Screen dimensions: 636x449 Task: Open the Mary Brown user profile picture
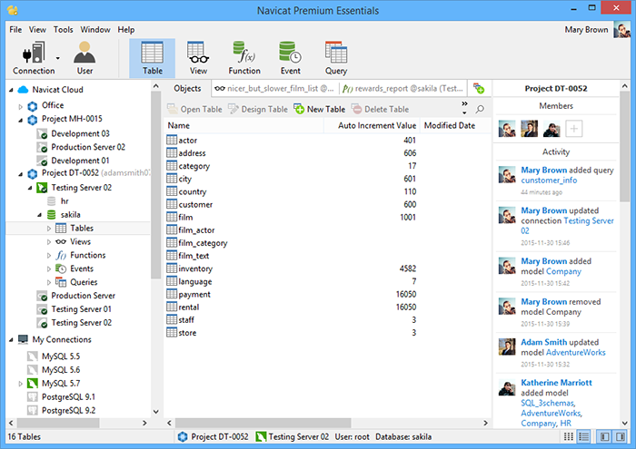click(x=621, y=30)
